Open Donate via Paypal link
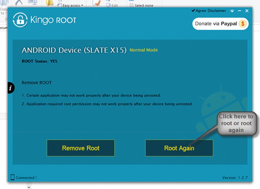 [220, 24]
